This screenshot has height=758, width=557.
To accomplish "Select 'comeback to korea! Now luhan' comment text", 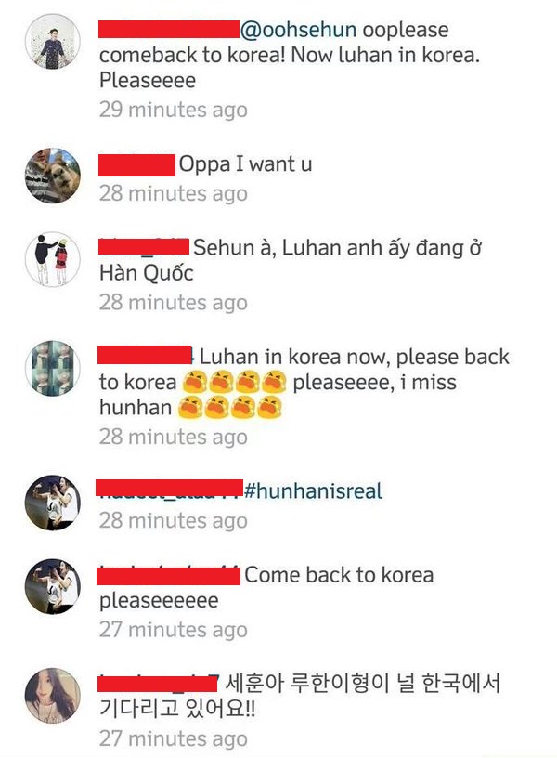I will (290, 55).
